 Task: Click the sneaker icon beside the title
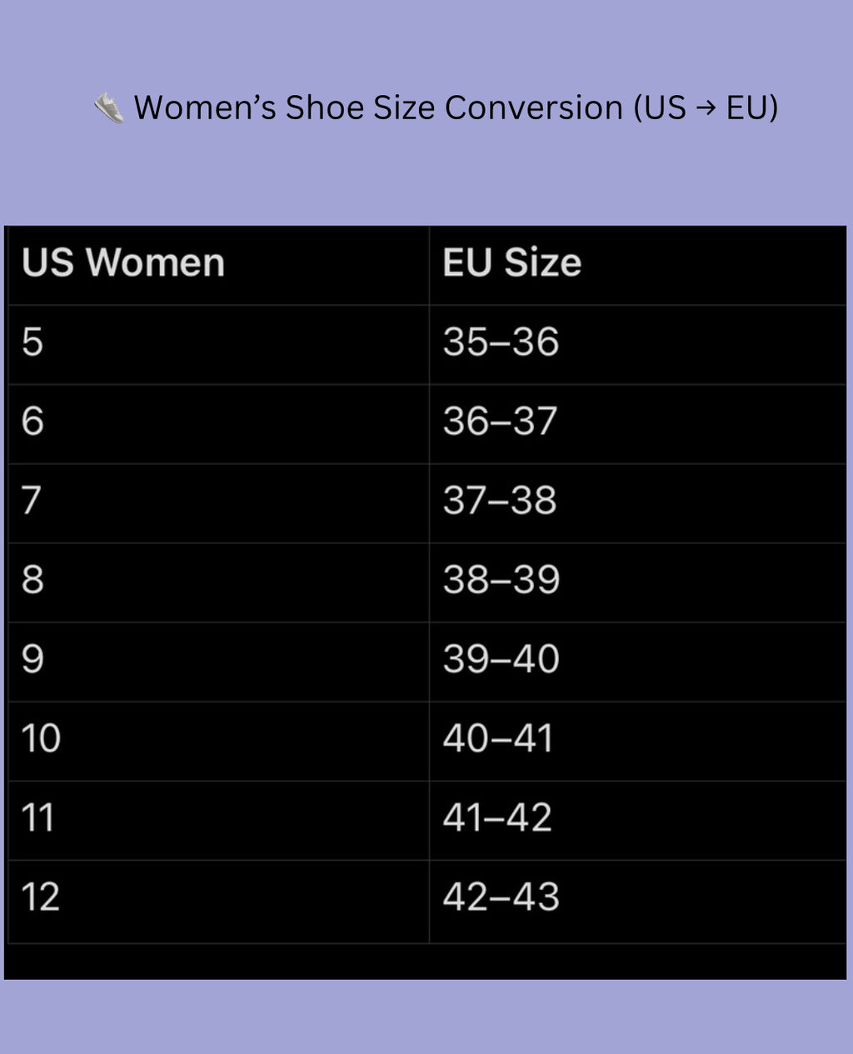click(108, 108)
